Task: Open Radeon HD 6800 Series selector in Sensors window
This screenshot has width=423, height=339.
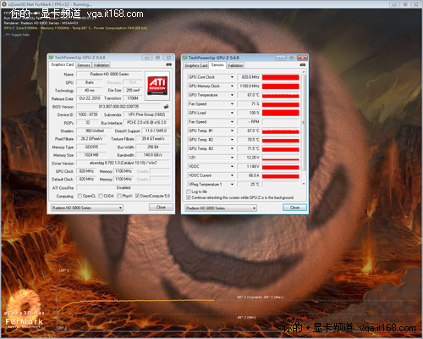Action: point(221,208)
